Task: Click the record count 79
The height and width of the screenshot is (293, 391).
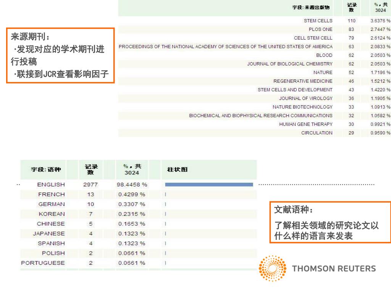Action: (351, 38)
